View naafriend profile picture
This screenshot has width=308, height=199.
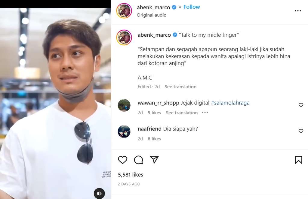pyautogui.click(x=124, y=131)
